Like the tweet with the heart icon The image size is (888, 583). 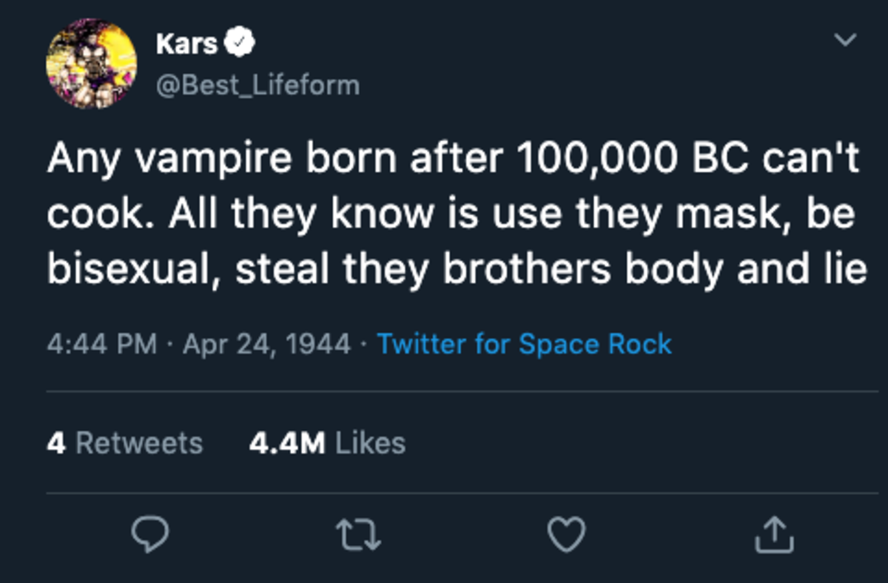566,534
